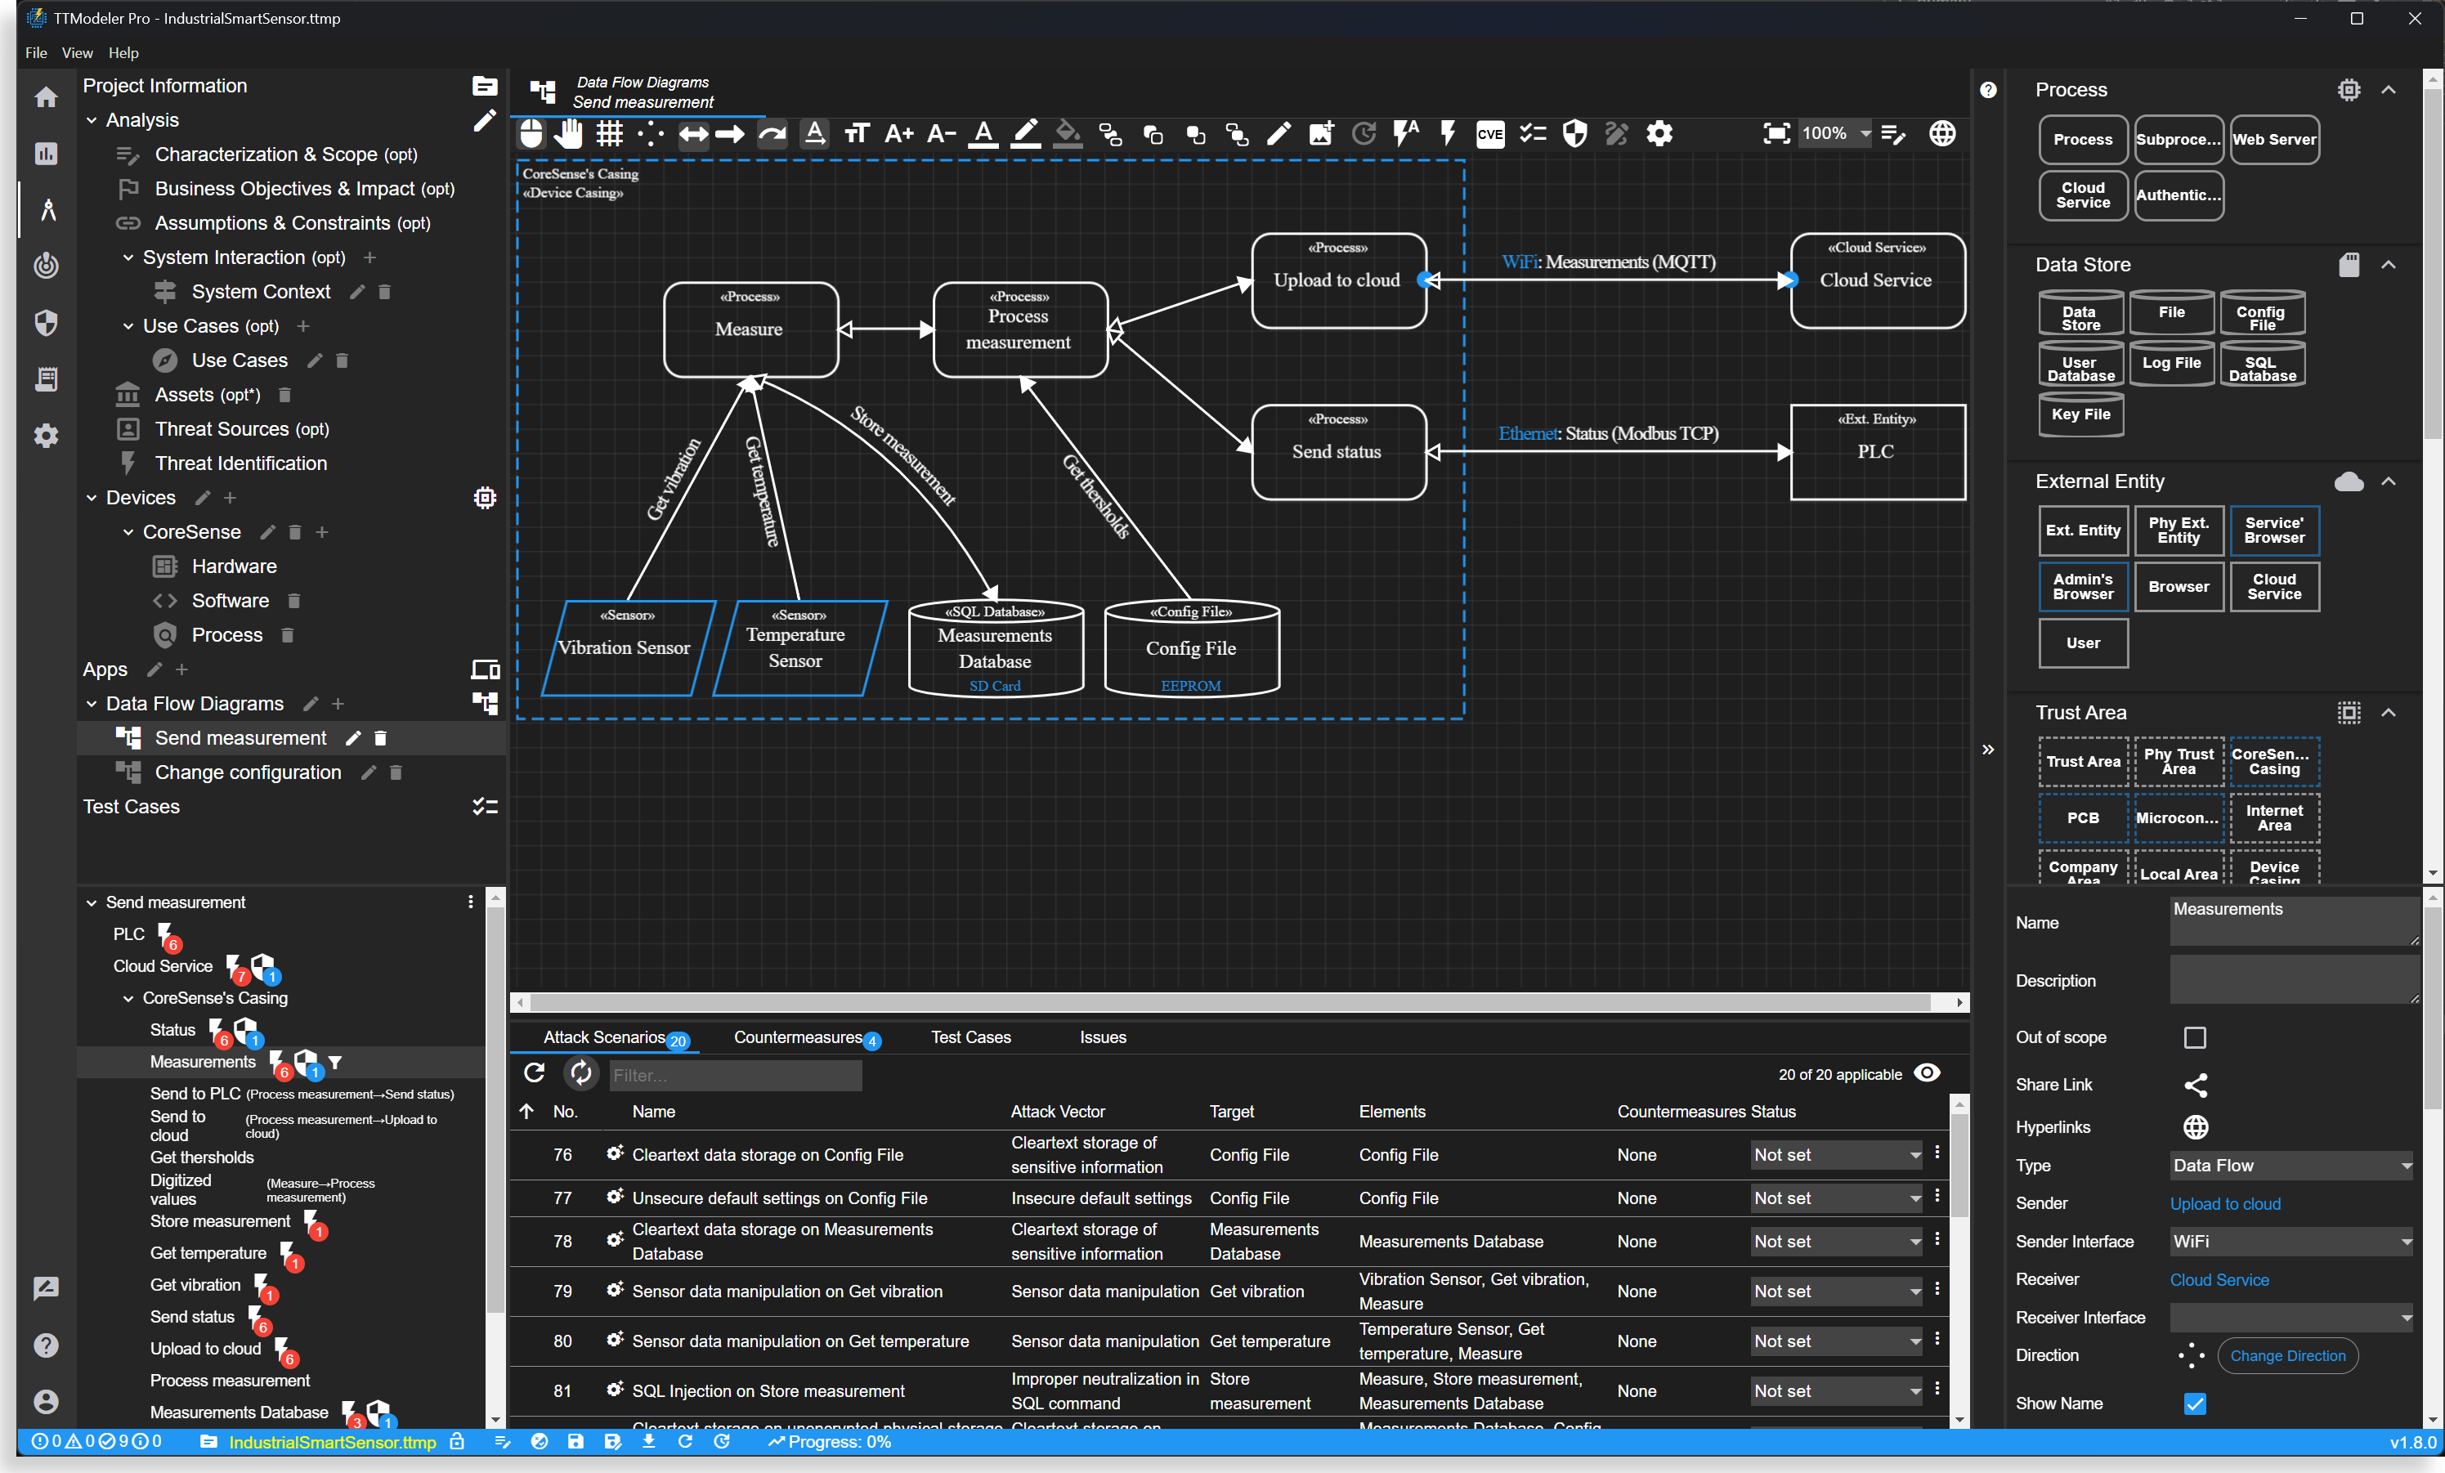Screen dimensions: 2445x1473
Task: Enable the Out of scope checkbox
Action: click(2196, 1037)
